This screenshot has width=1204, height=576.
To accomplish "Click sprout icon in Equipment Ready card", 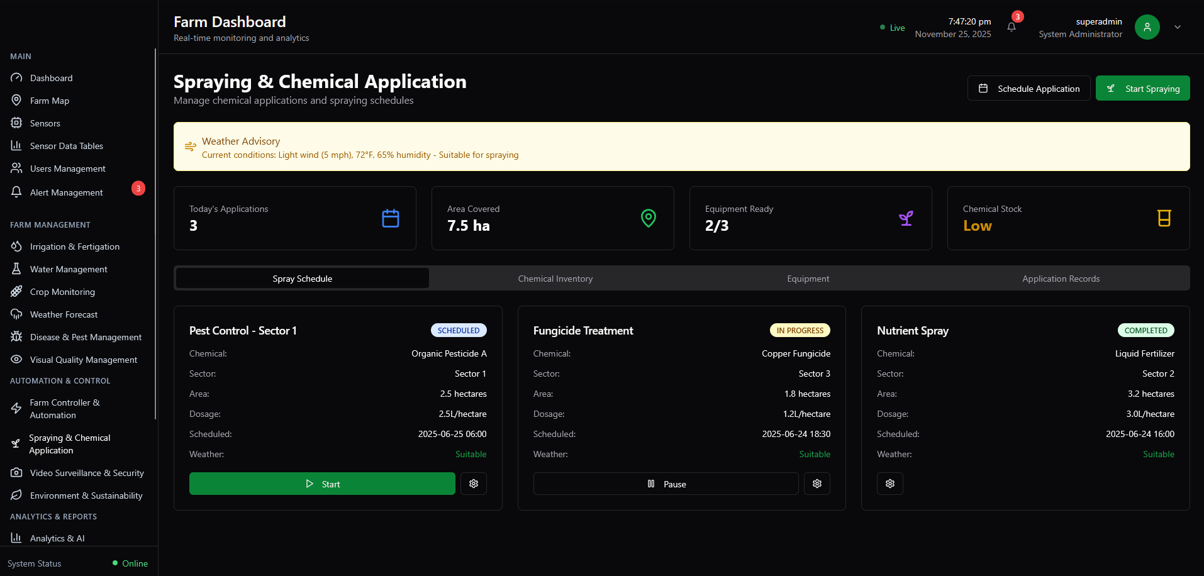I will point(906,218).
